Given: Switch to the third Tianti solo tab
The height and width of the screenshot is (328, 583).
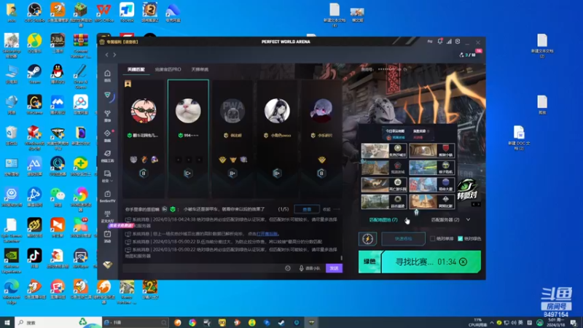Looking at the screenshot, I should tap(200, 69).
